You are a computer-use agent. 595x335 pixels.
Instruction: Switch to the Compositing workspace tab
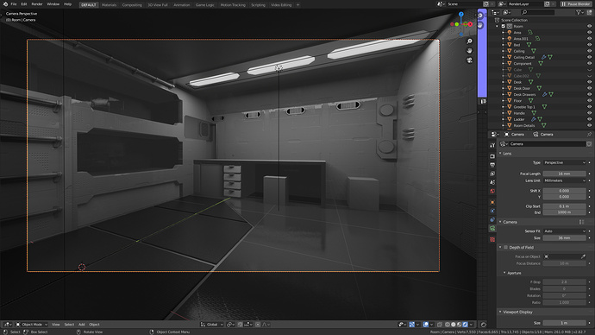[x=132, y=5]
